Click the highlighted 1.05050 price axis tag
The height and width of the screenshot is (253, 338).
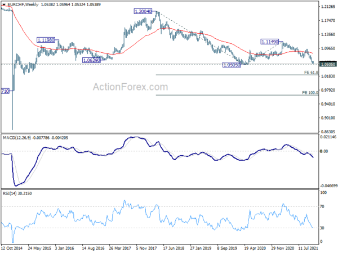328,64
